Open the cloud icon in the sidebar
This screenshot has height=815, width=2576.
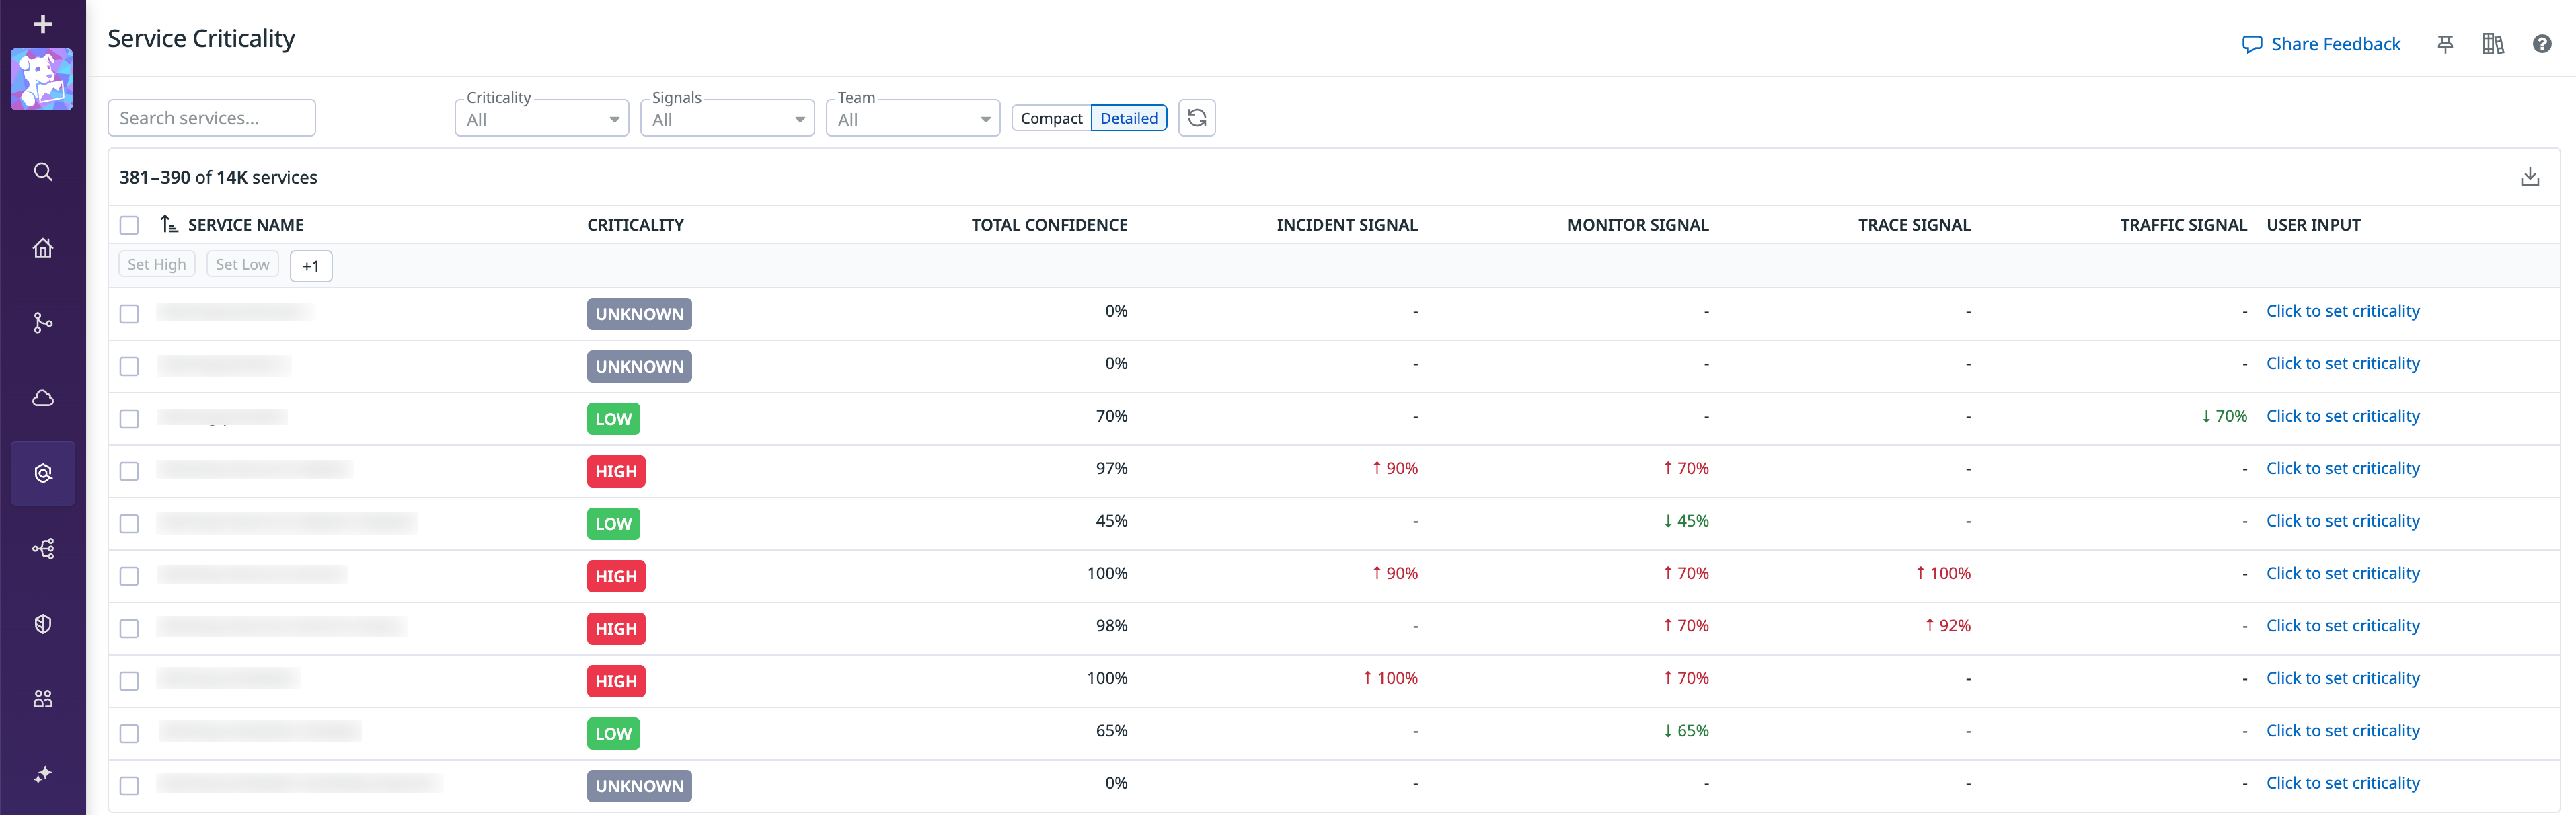pyautogui.click(x=42, y=398)
